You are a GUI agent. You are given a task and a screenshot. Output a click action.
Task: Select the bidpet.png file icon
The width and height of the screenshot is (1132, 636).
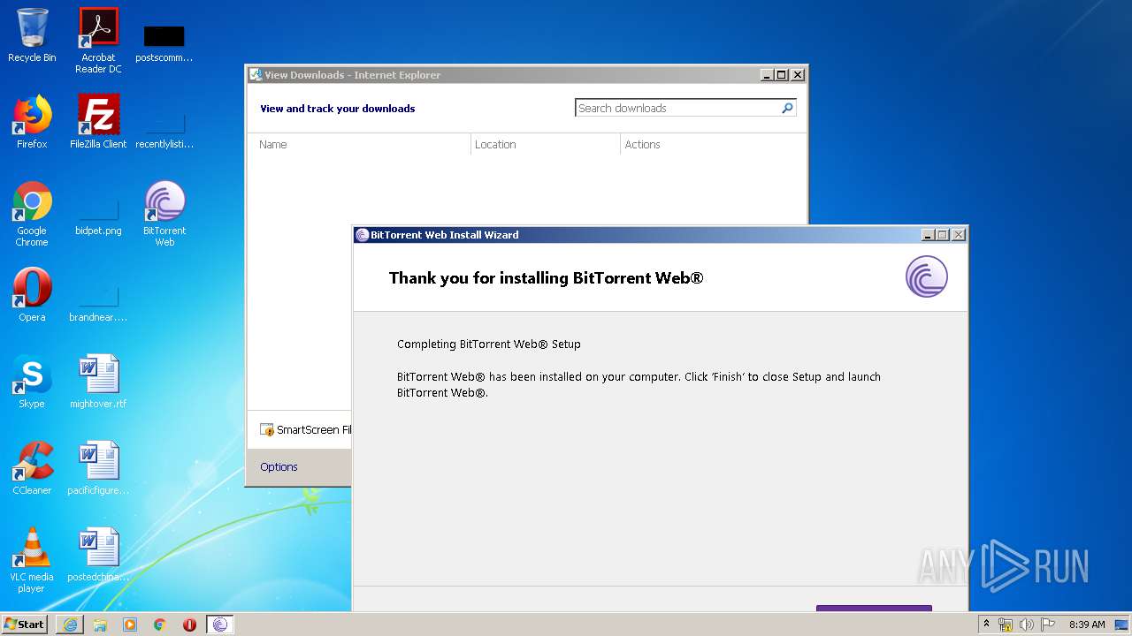pyautogui.click(x=98, y=214)
